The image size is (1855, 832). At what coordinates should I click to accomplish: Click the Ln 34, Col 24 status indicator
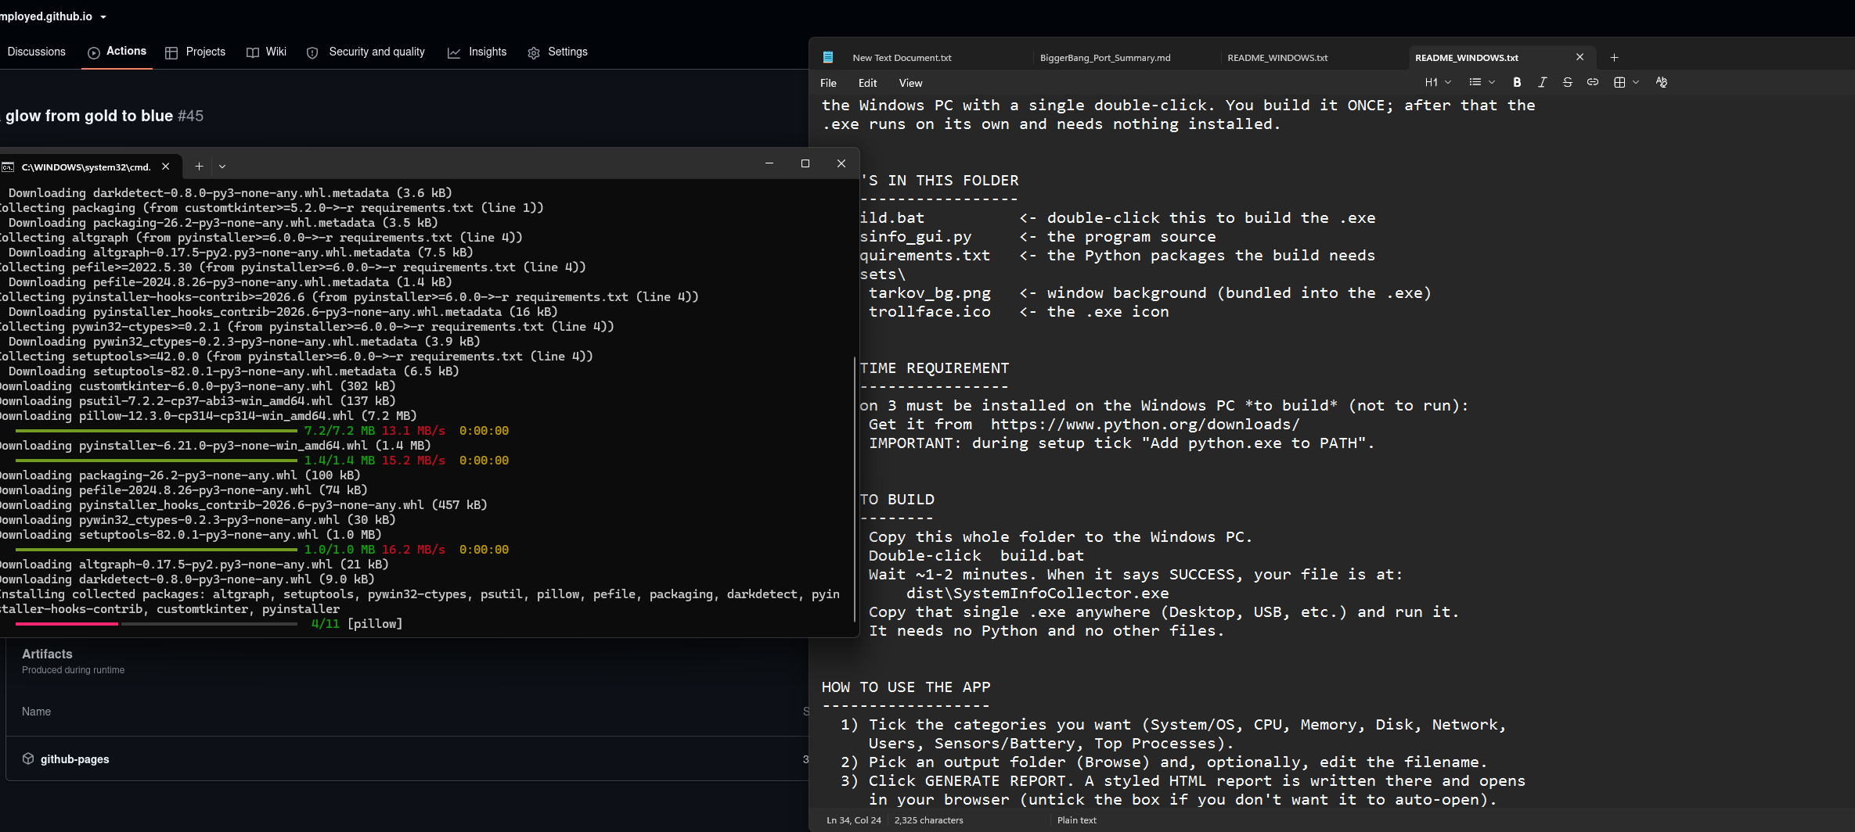pyautogui.click(x=853, y=820)
